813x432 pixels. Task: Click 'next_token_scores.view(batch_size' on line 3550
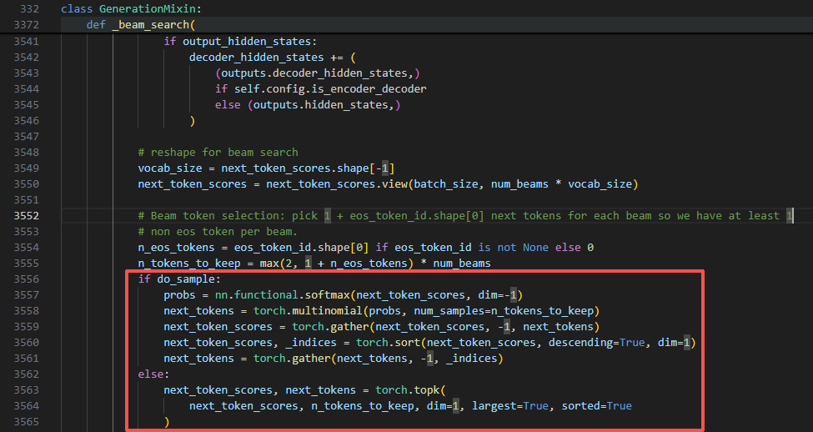point(372,183)
